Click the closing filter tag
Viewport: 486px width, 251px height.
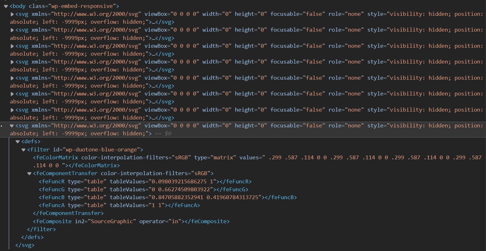pyautogui.click(x=42, y=229)
